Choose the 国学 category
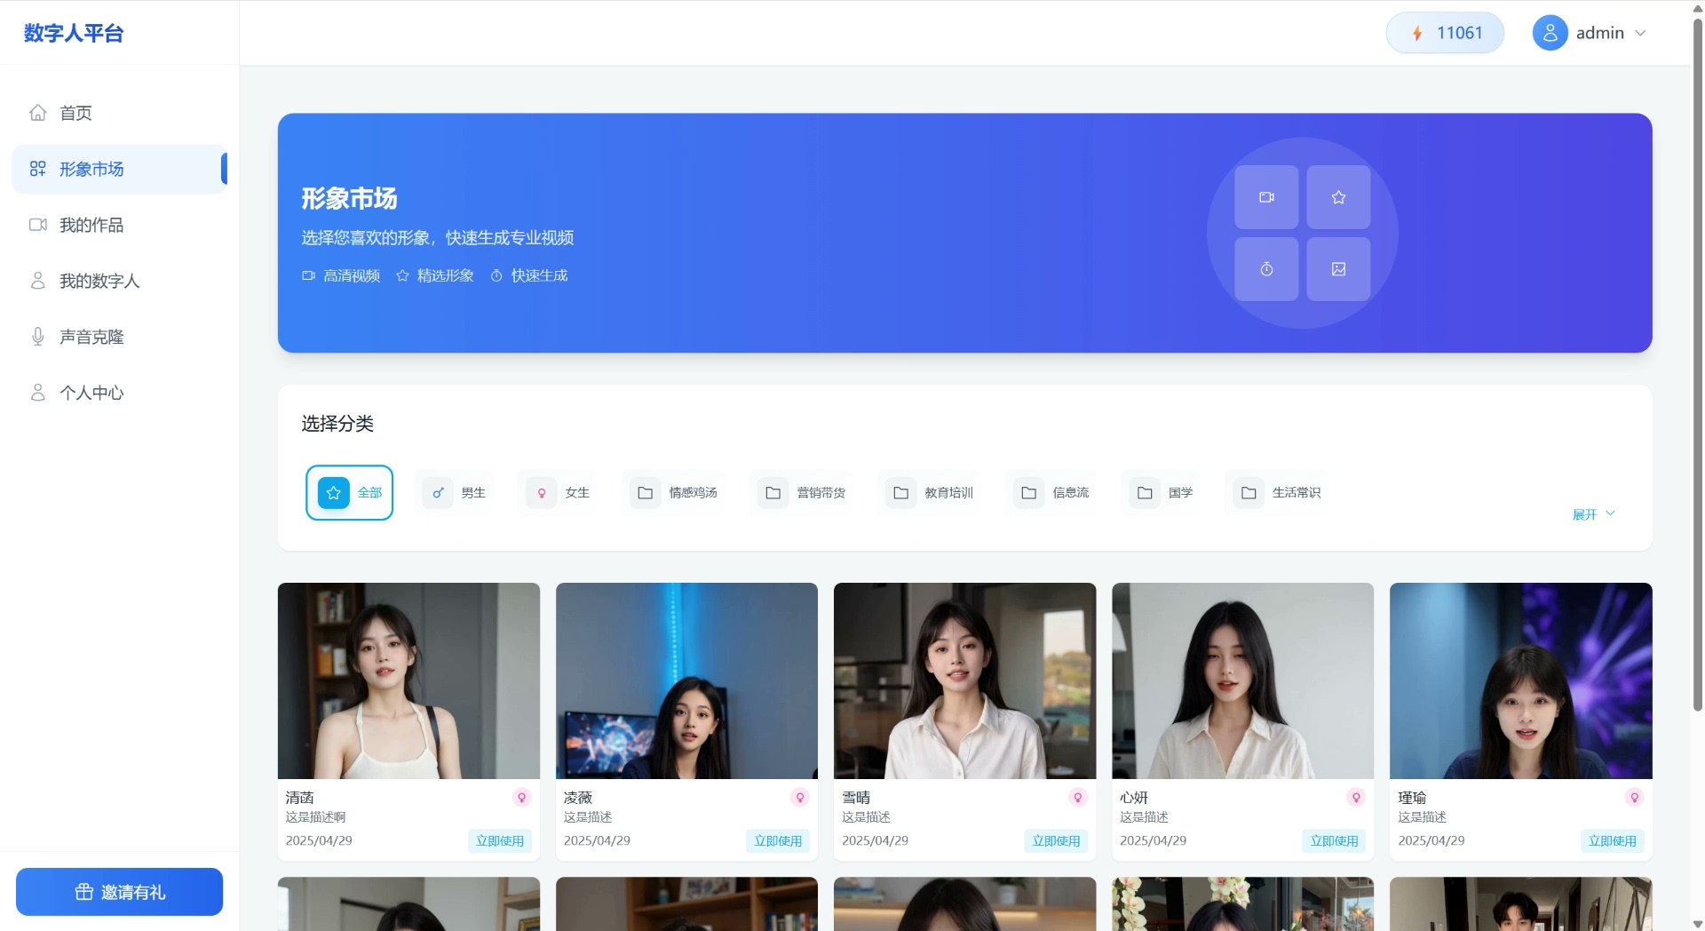The height and width of the screenshot is (931, 1705). pyautogui.click(x=1162, y=492)
